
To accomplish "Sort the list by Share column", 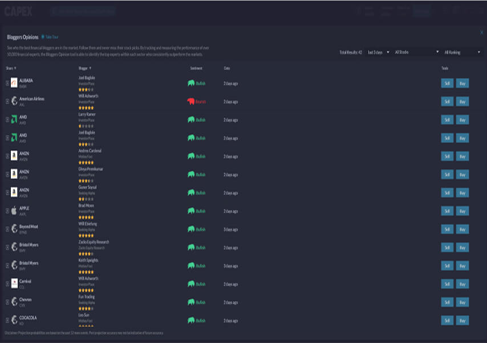I will 11,68.
